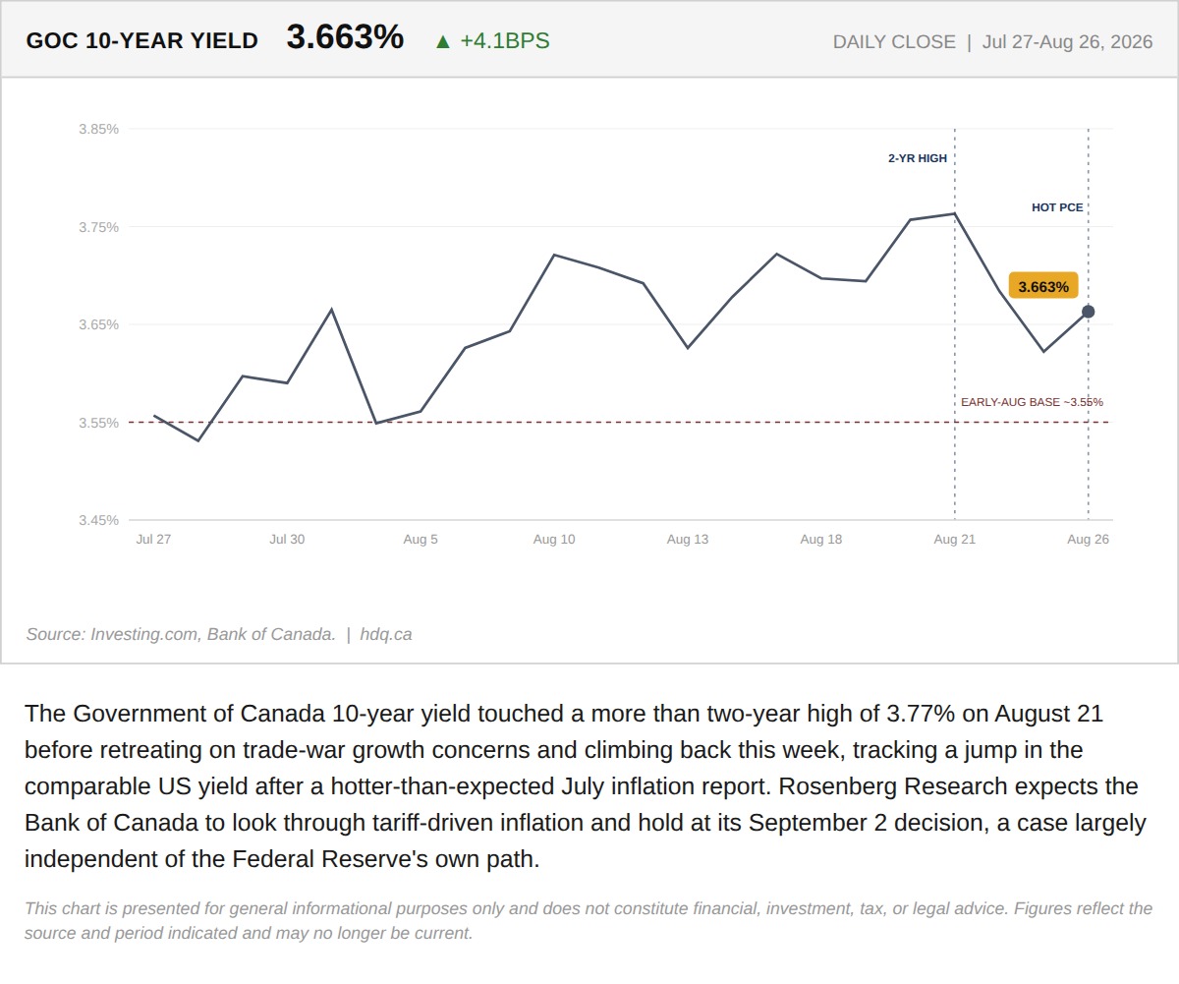Click the green up-triangle change indicator
The height and width of the screenshot is (984, 1179).
443,41
